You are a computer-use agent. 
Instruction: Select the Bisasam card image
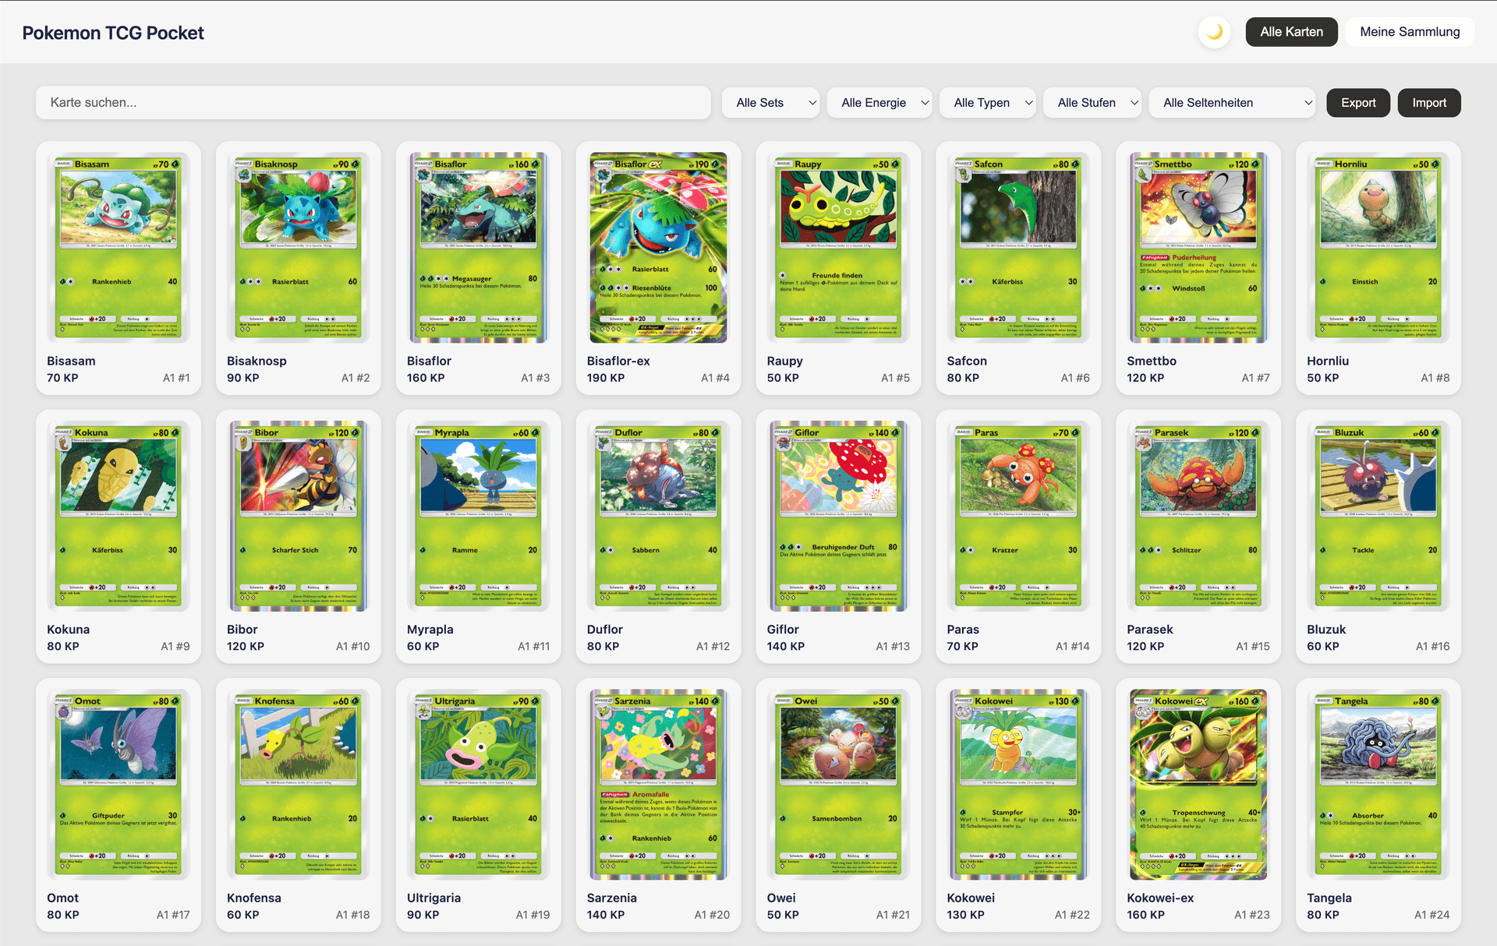119,247
